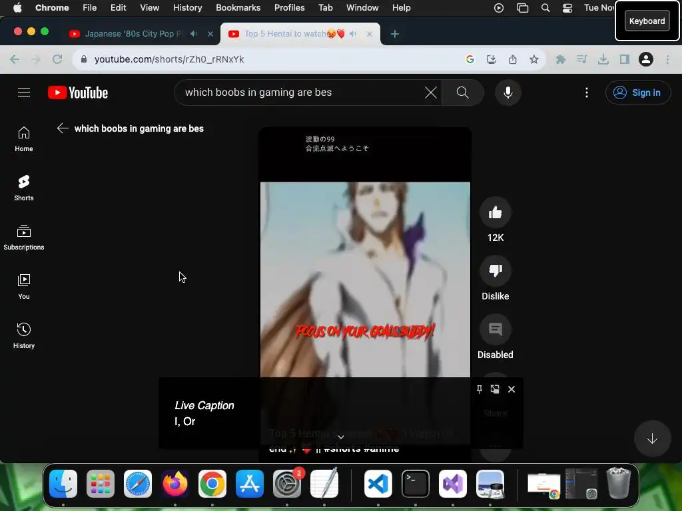Bookmark this page with the star

tap(533, 59)
